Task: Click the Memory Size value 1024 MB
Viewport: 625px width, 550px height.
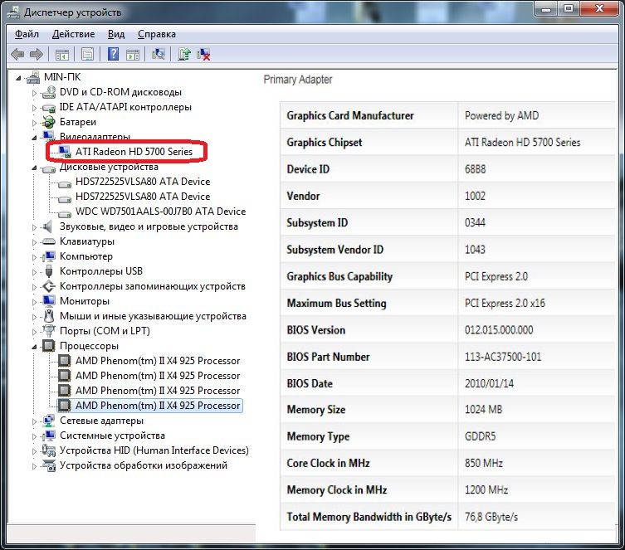Action: pos(483,410)
